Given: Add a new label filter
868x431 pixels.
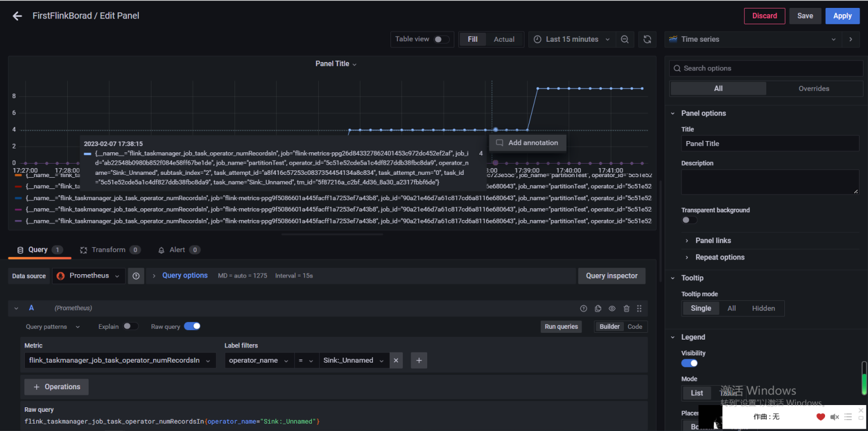Looking at the screenshot, I should point(419,360).
